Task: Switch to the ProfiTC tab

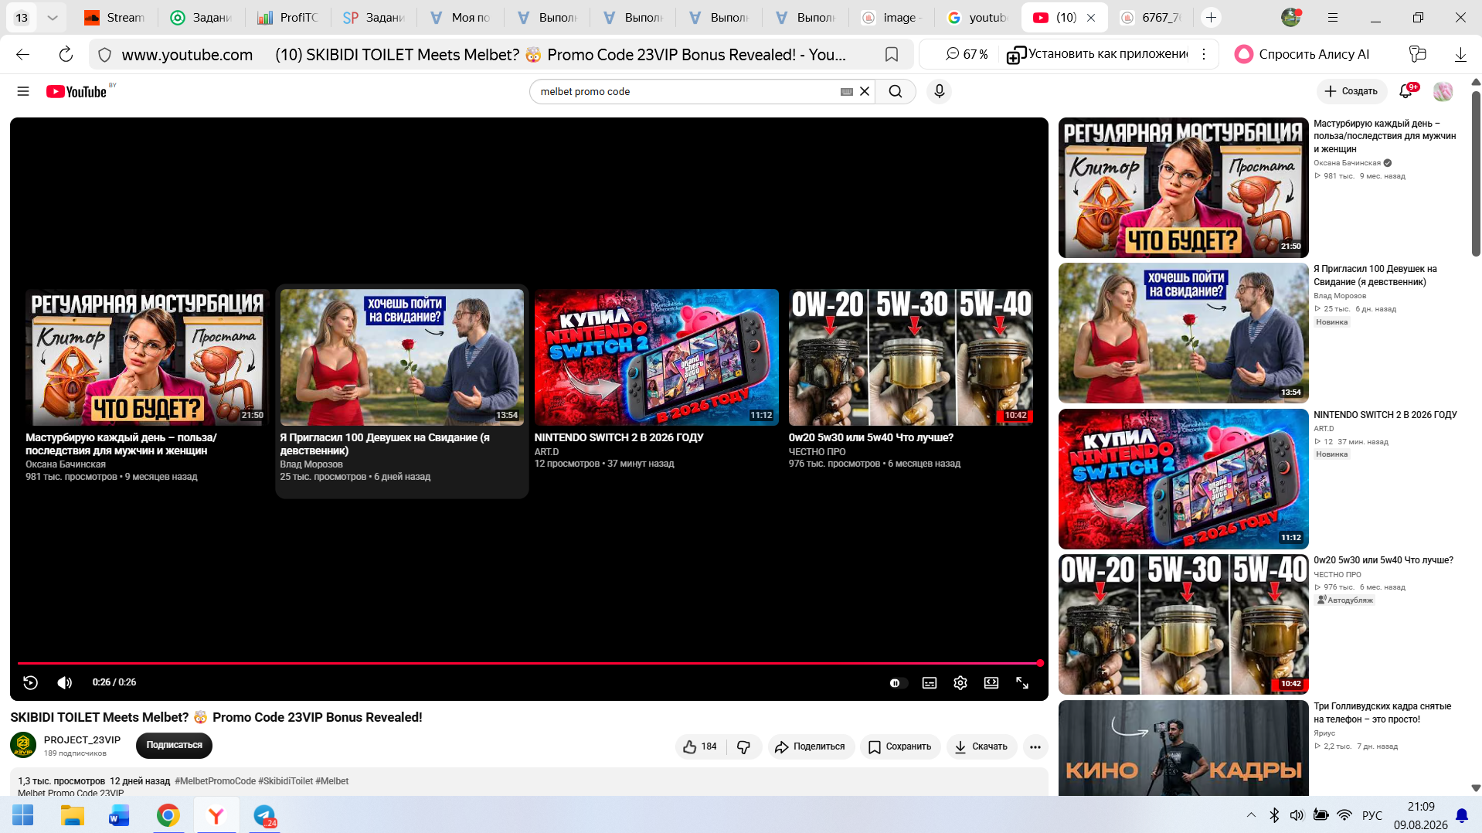Action: tap(287, 17)
